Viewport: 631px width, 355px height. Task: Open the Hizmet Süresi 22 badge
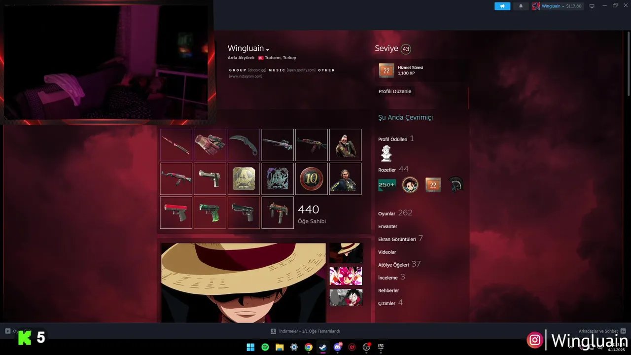[x=386, y=71]
